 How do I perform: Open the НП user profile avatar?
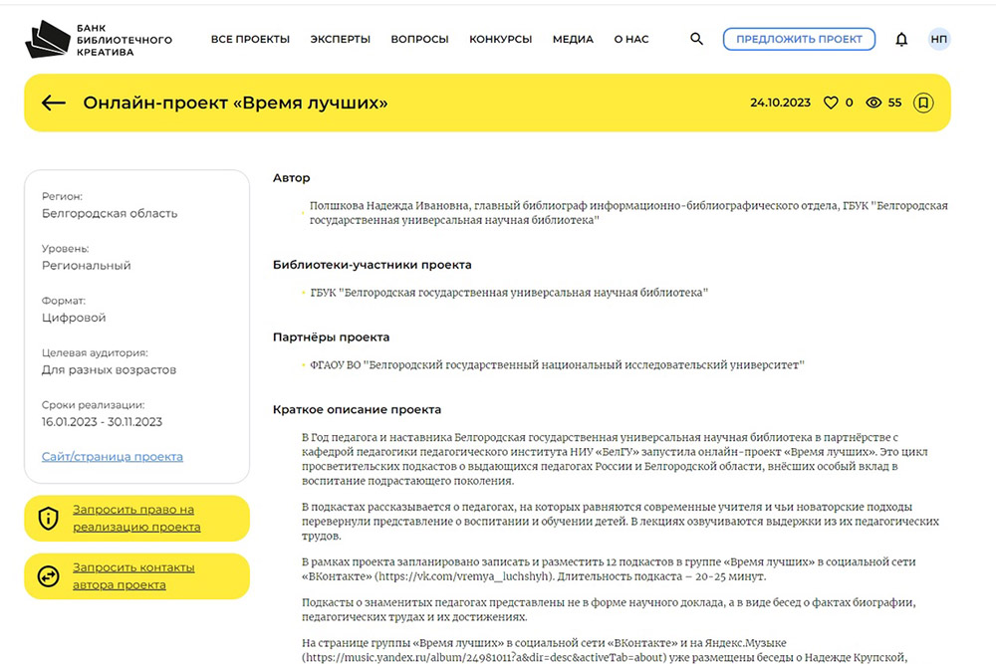point(938,40)
